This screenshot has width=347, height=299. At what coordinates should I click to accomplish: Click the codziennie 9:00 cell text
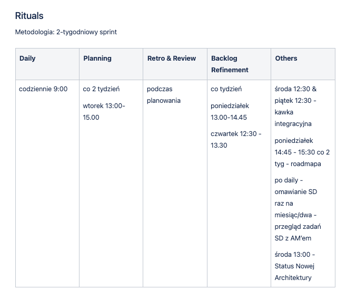point(43,89)
